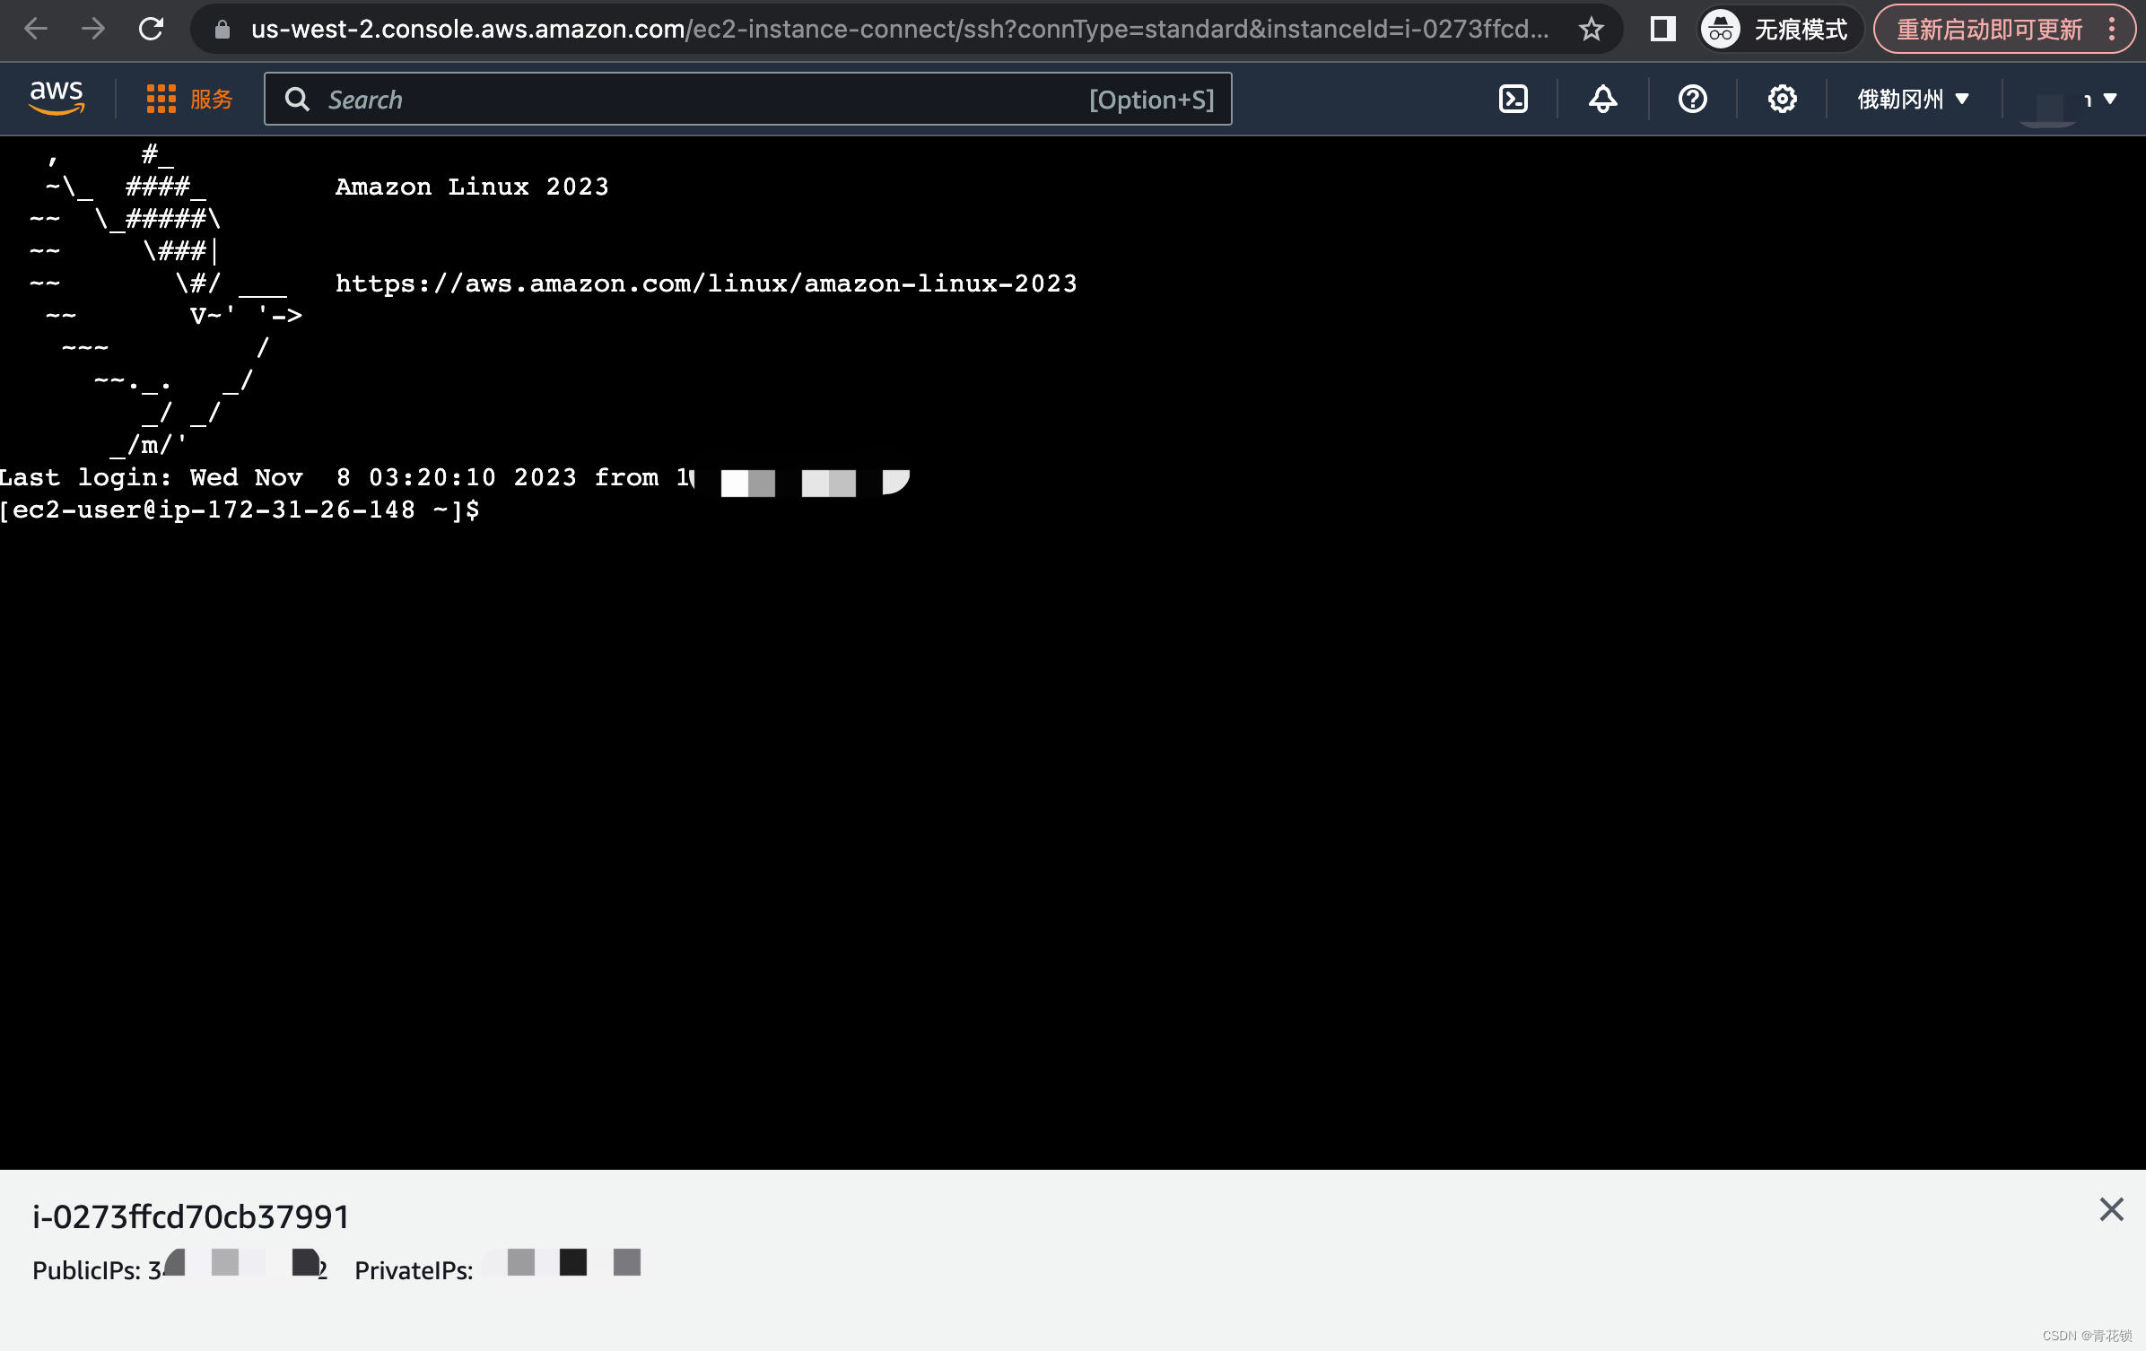Reload the page with refresh icon
Screen dimensions: 2146x1351
click(151, 29)
